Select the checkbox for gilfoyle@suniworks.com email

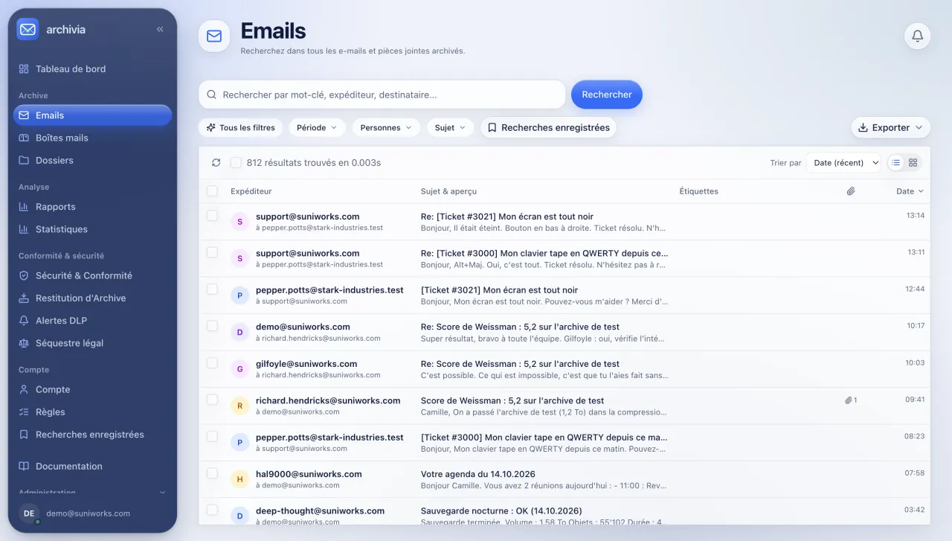212,362
